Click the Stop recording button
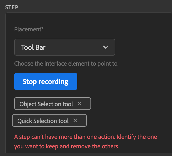Image resolution: width=172 pixels, height=156 pixels. 45,82
